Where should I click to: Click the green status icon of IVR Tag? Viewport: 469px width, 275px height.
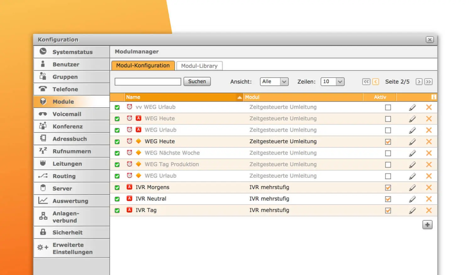coord(117,211)
